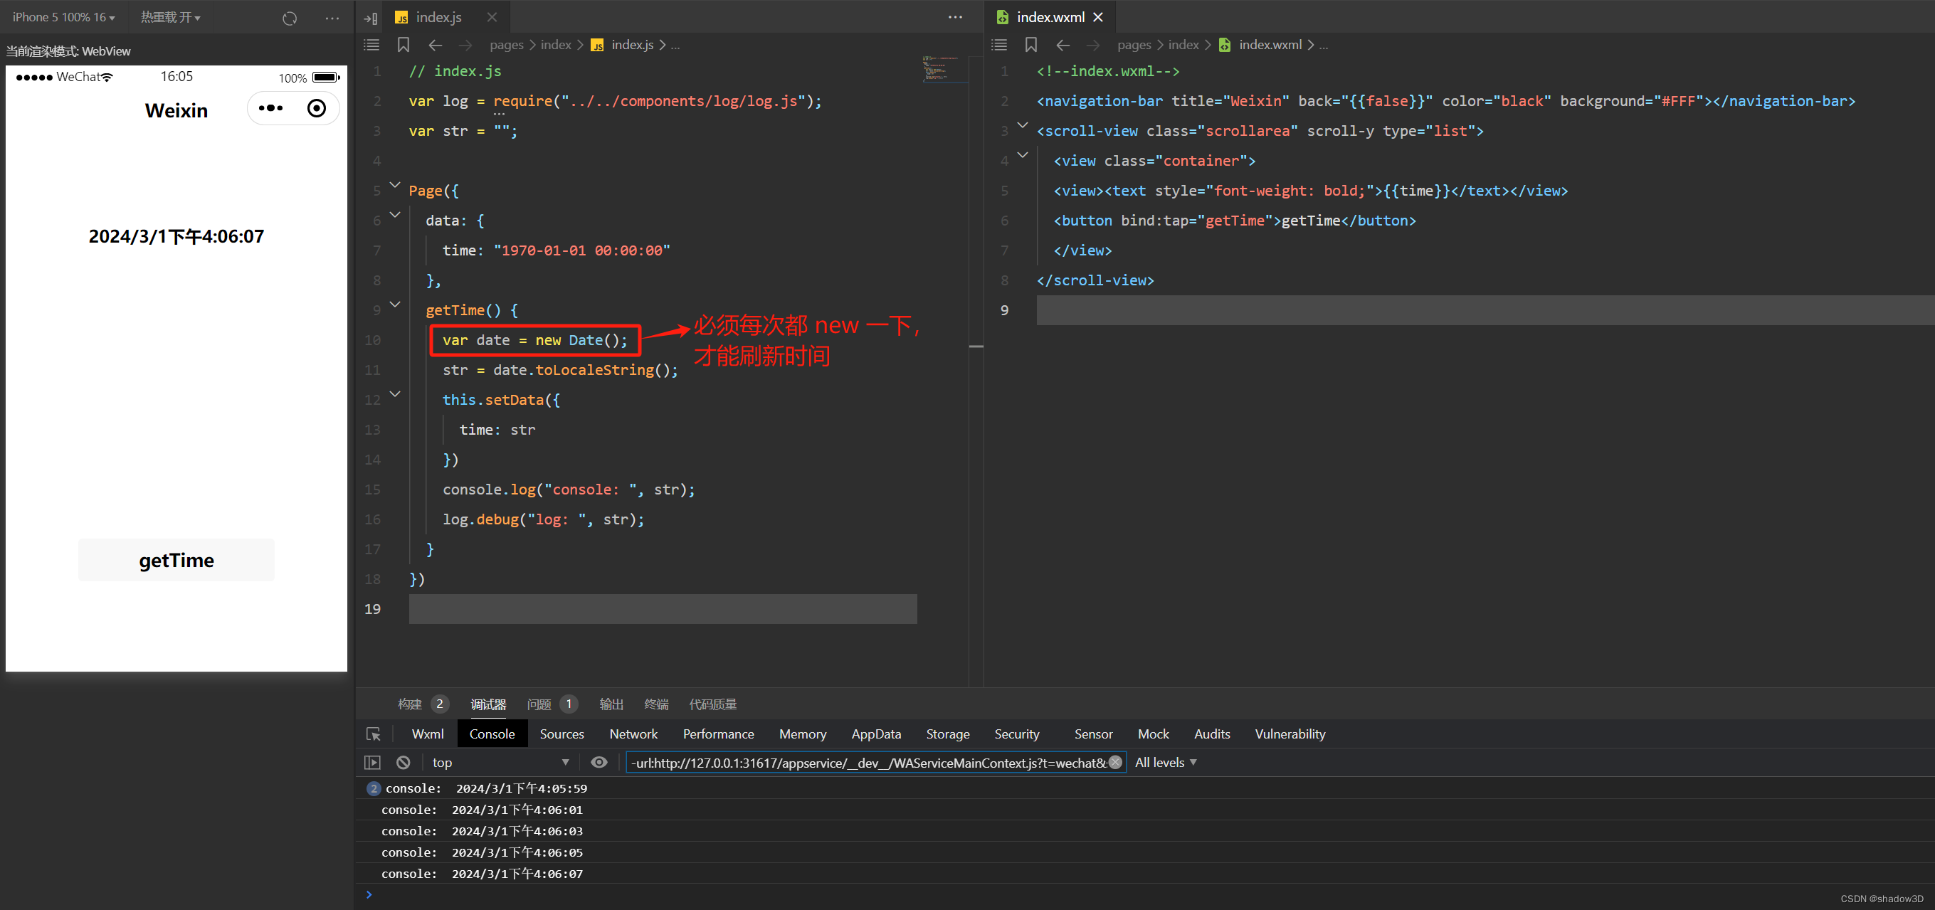Screen dimensions: 1935x910
Task: Switch to the Storage devtools tab
Action: click(947, 734)
